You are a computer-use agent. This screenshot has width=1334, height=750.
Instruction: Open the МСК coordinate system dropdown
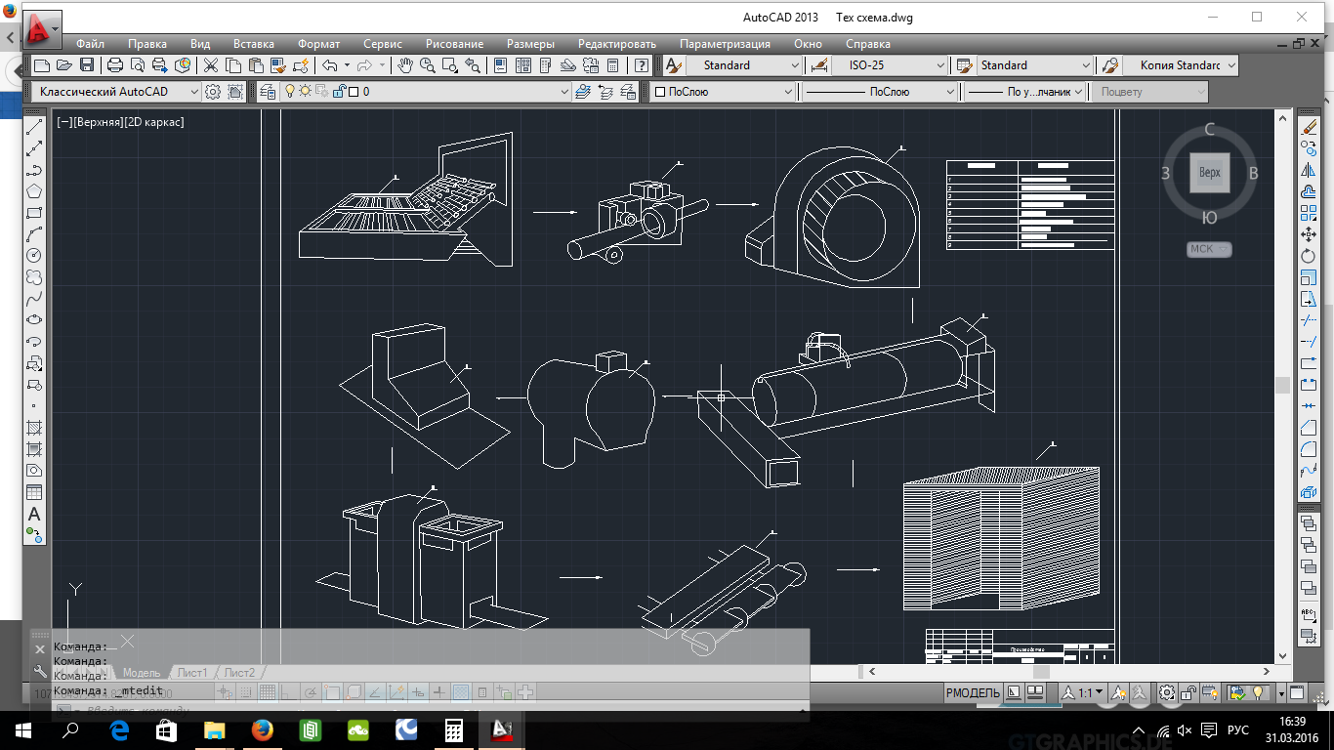point(1209,249)
